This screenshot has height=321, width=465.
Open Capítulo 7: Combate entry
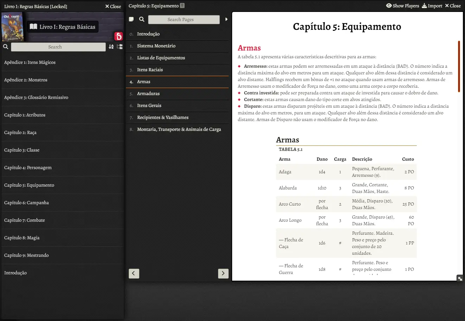point(63,220)
